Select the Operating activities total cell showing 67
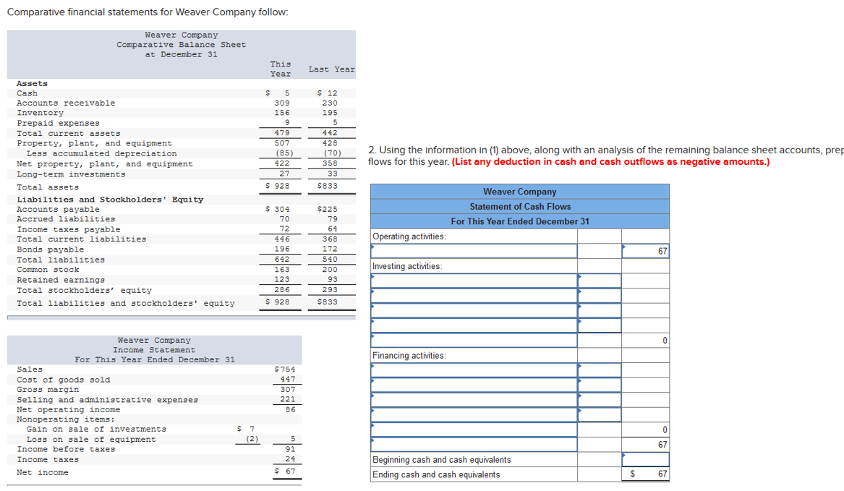The image size is (844, 491). (645, 251)
